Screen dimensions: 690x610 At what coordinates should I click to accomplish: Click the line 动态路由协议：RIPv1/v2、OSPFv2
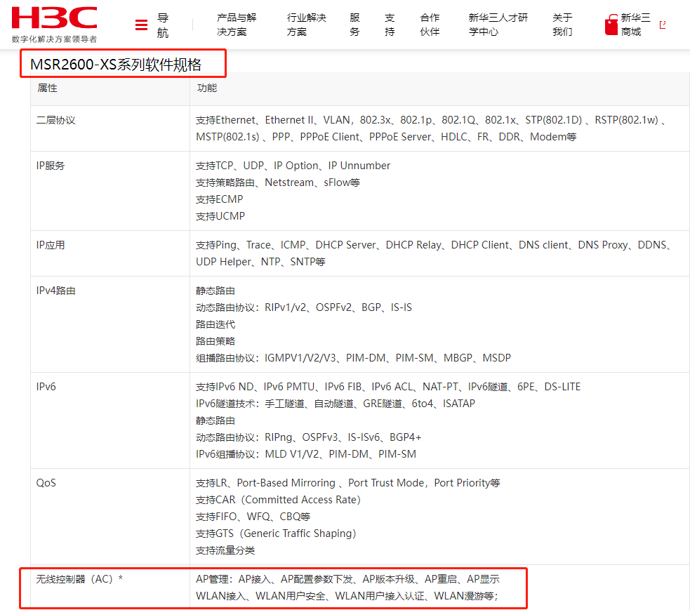304,307
